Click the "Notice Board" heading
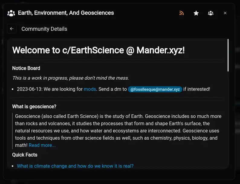The image size is (240, 184). point(26,68)
